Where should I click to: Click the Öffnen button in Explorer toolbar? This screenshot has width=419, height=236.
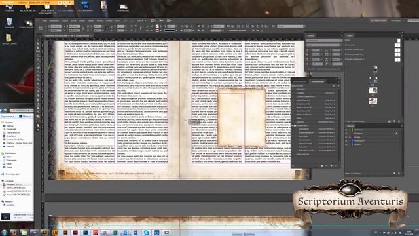(x=24, y=117)
